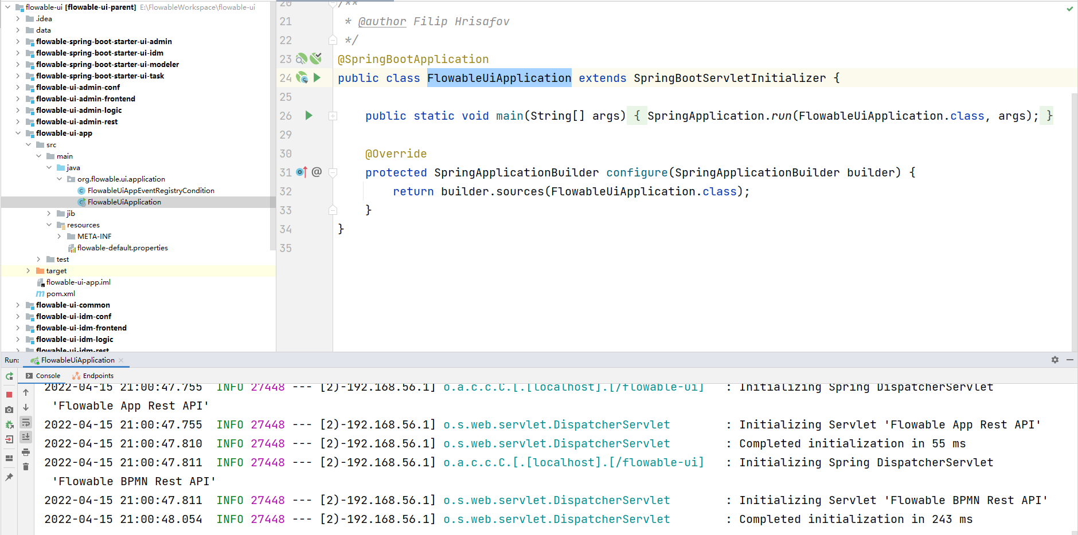Click the project tree vertical scrollbar

pos(273,126)
